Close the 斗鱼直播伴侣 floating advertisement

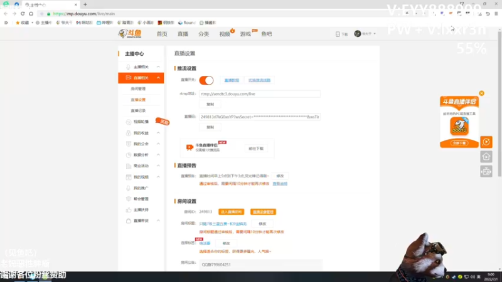(x=481, y=93)
